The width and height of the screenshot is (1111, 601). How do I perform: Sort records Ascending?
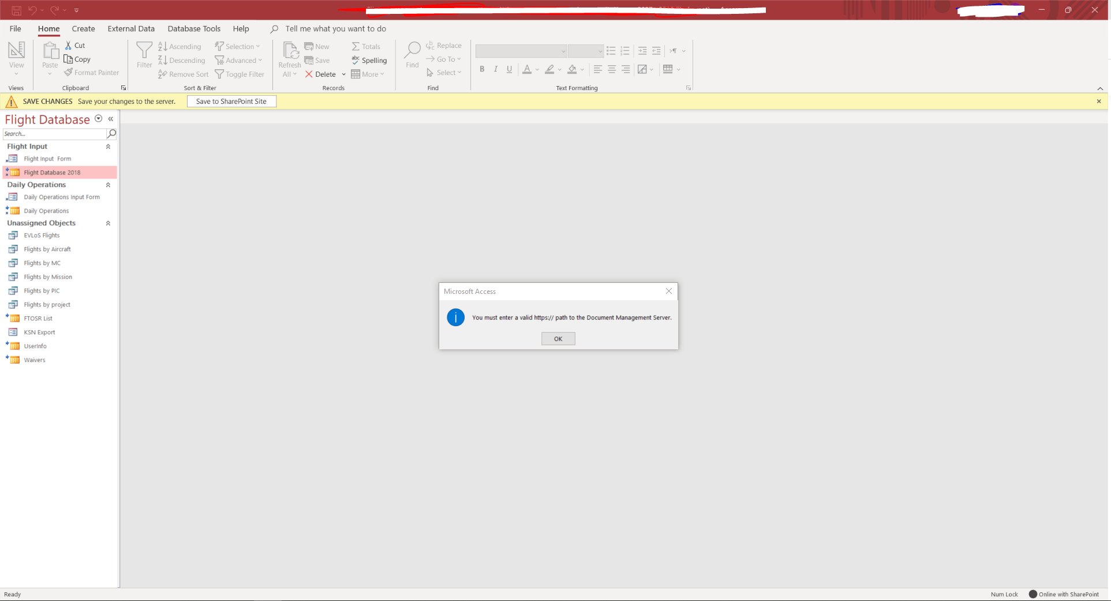[x=179, y=46]
